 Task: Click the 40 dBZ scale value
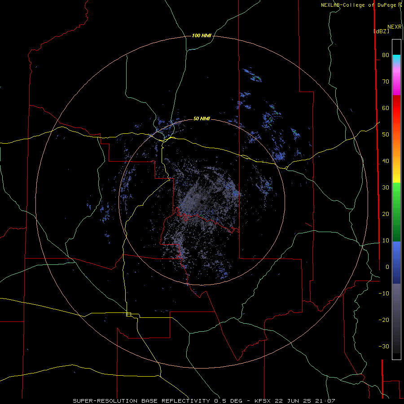tap(386, 161)
